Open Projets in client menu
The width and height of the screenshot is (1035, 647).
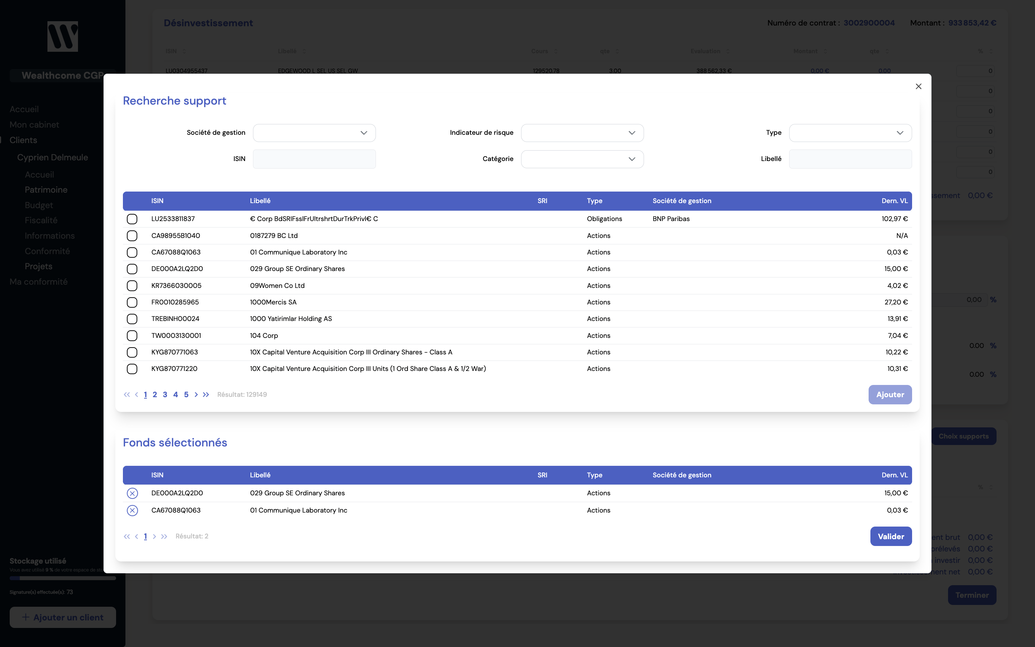(x=38, y=267)
